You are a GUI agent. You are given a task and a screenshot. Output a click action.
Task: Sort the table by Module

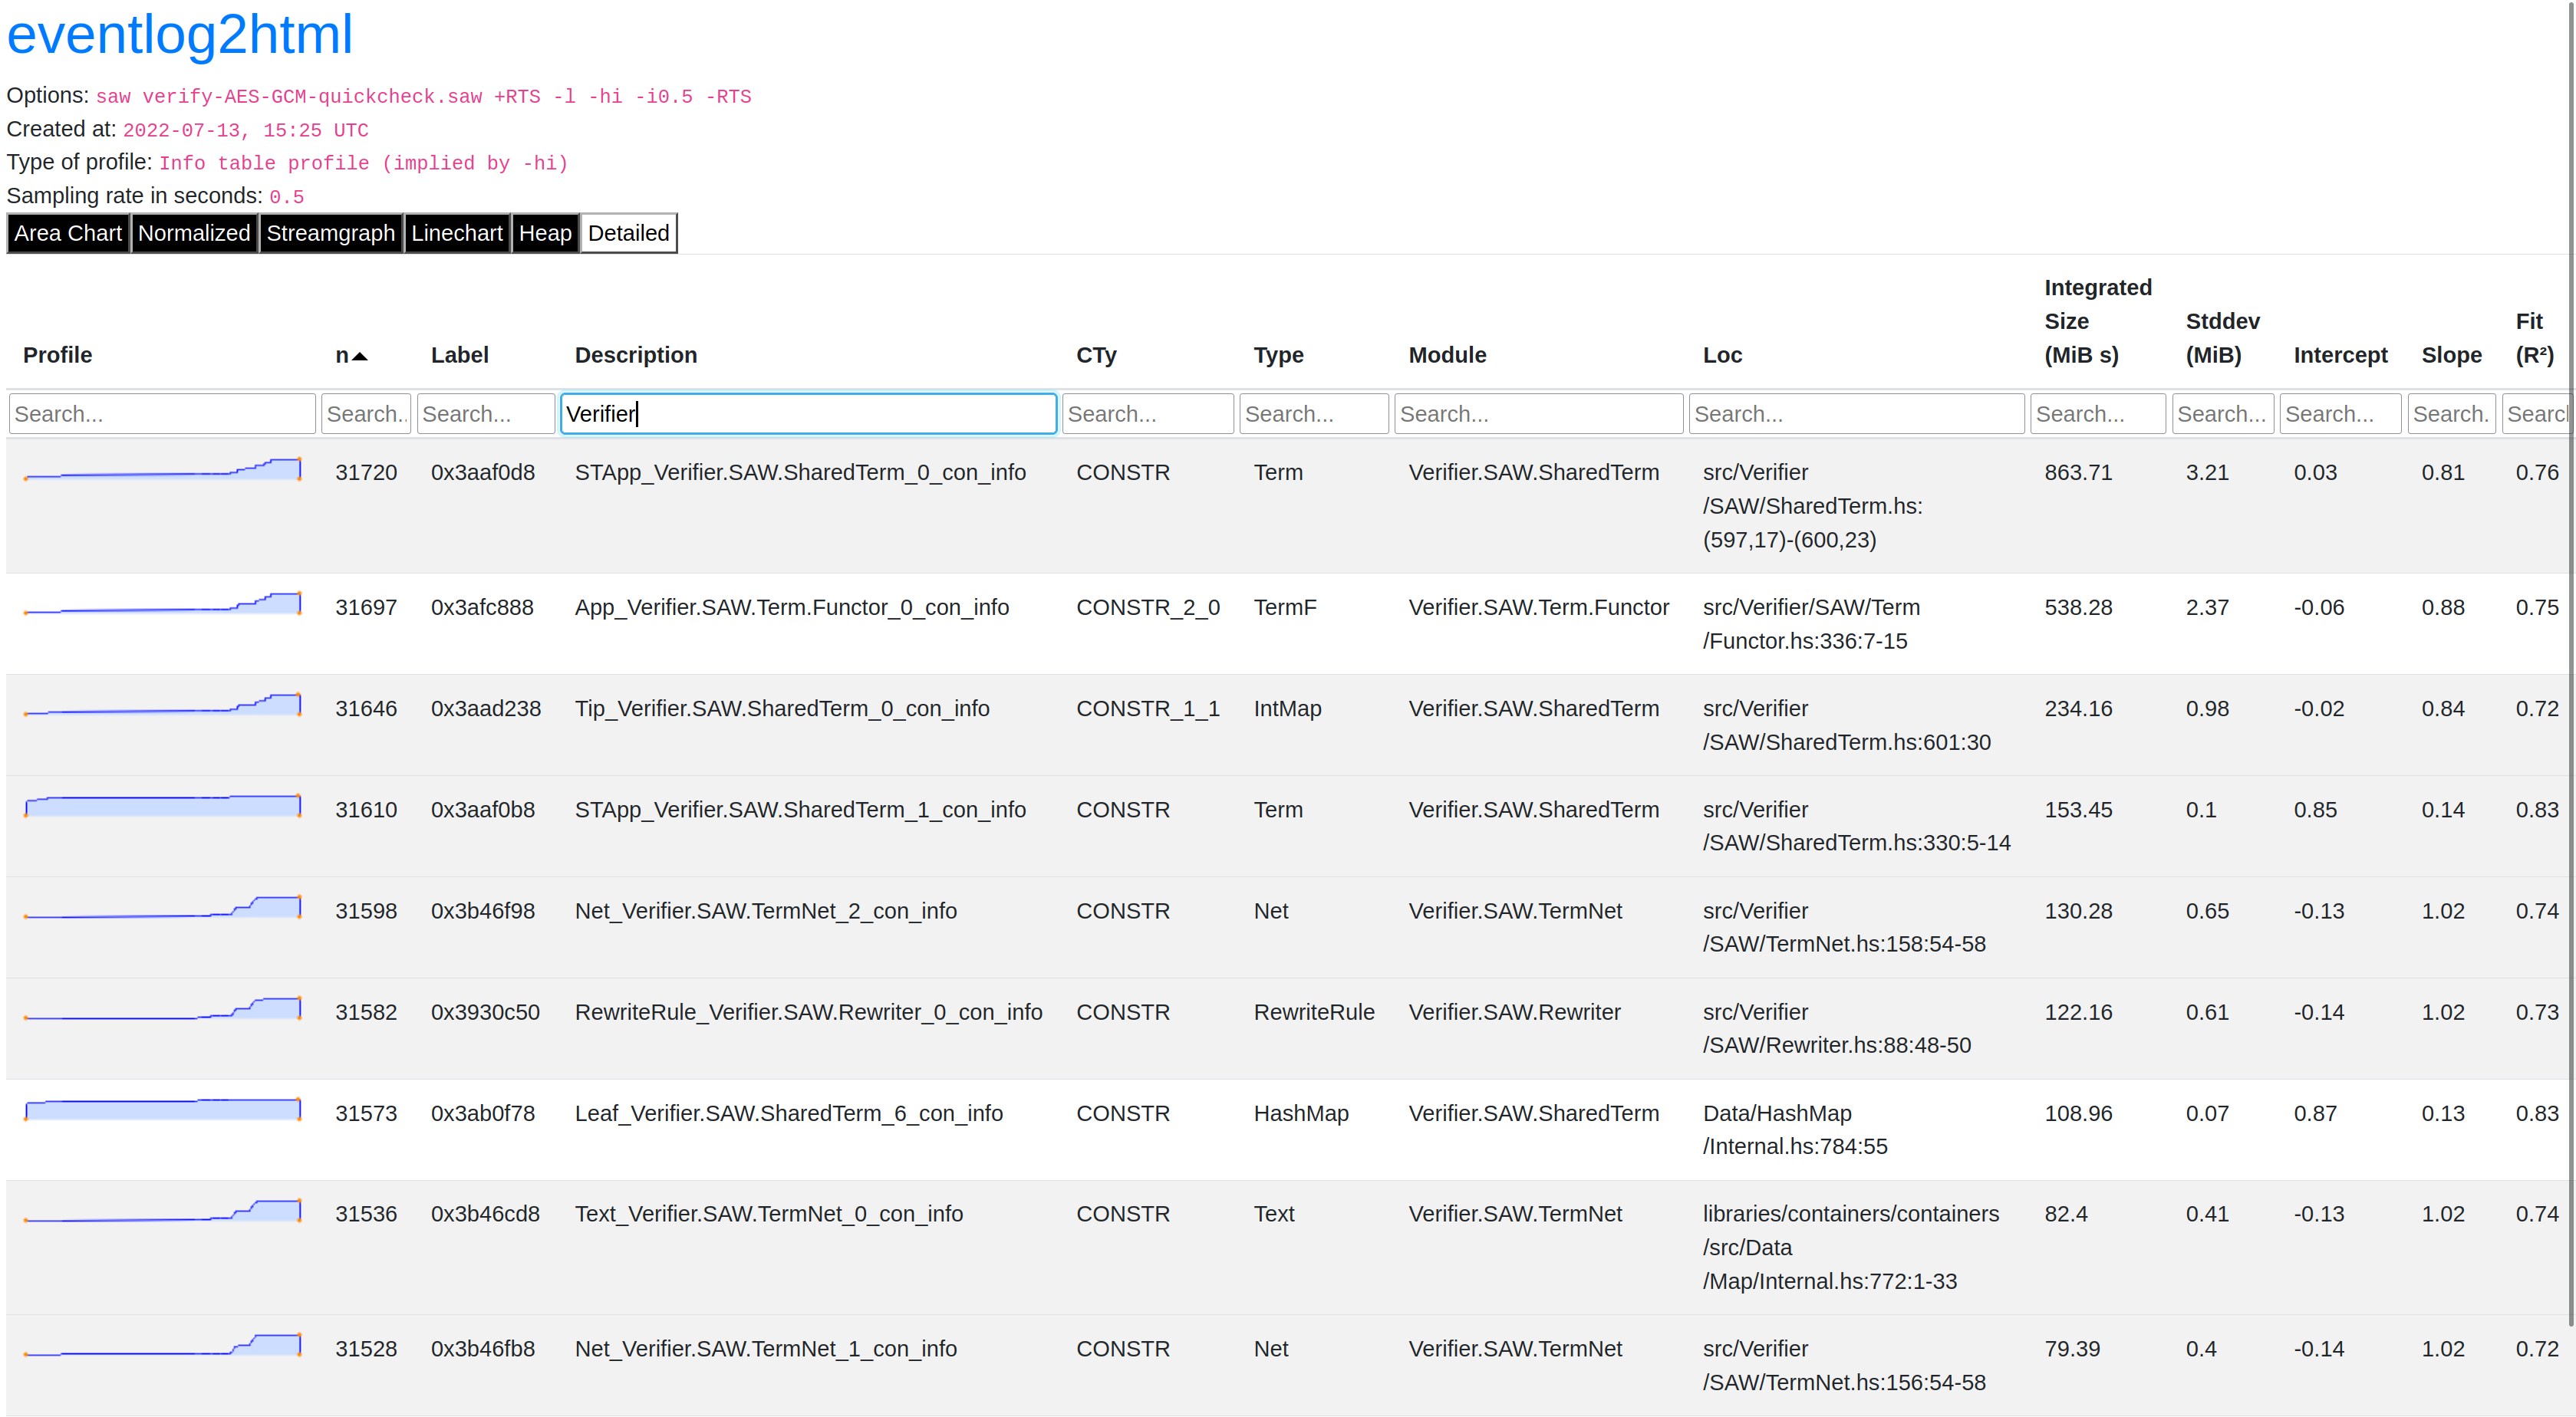[1446, 355]
